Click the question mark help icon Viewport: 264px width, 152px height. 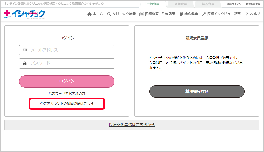(x=247, y=14)
